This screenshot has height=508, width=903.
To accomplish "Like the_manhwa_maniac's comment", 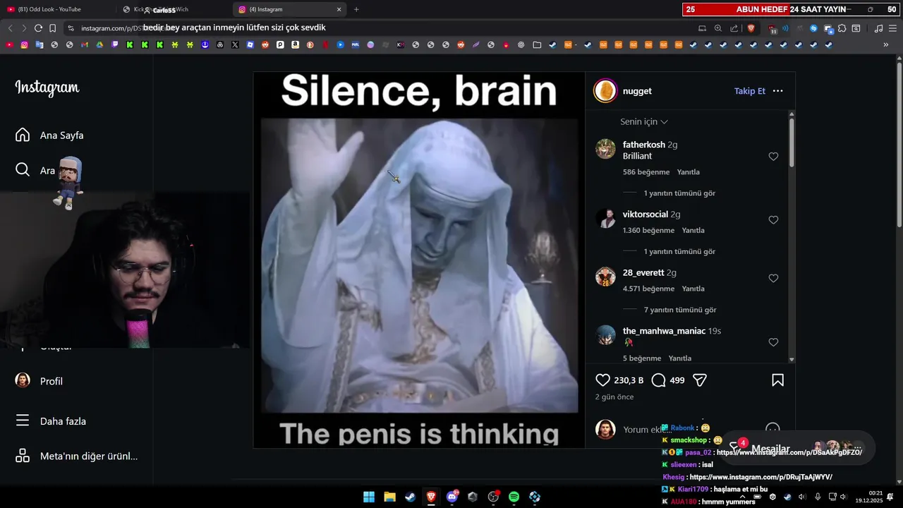I will click(x=773, y=342).
